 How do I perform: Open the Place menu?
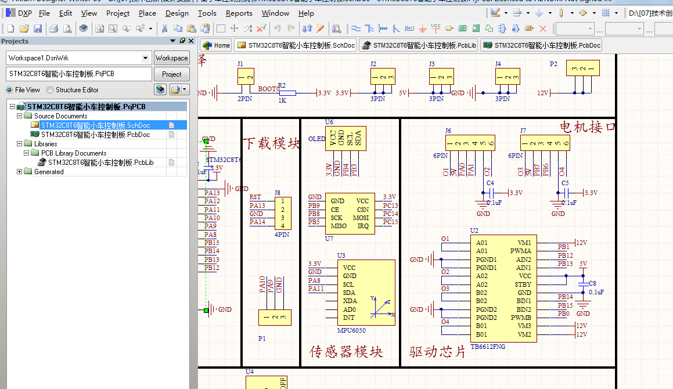click(147, 13)
